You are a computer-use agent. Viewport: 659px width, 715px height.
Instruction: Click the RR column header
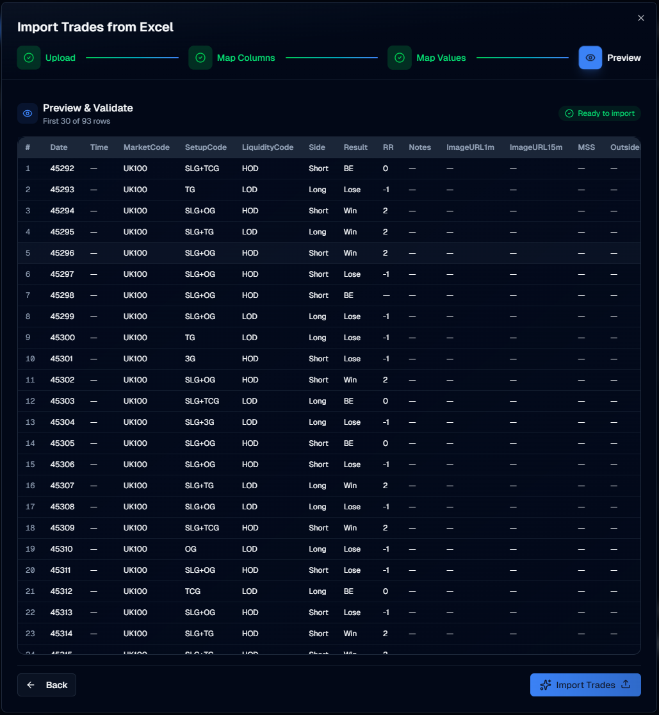(388, 147)
